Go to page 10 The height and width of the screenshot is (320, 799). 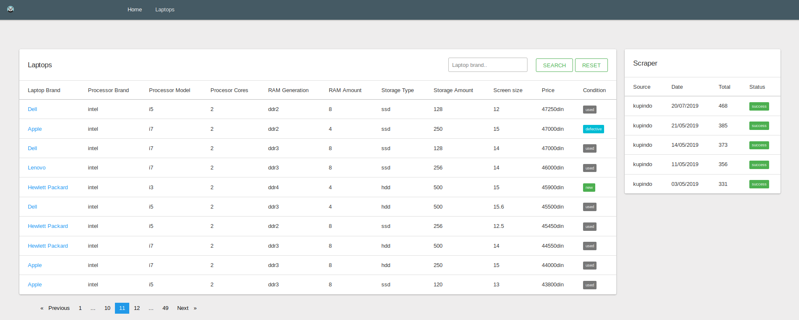click(x=107, y=308)
